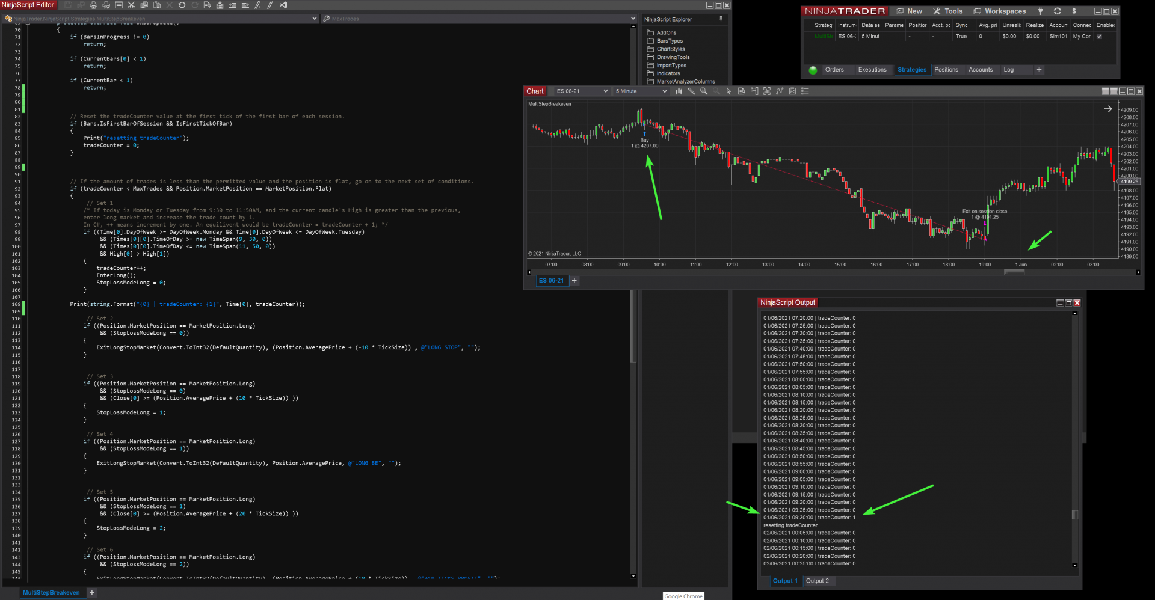Copy selected code in the editor toolbar
Image resolution: width=1155 pixels, height=600 pixels.
click(144, 5)
